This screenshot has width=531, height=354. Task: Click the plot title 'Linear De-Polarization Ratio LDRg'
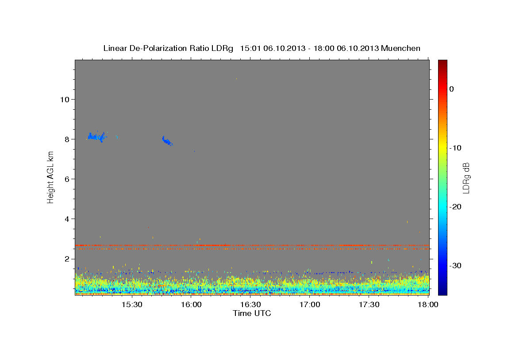click(168, 48)
